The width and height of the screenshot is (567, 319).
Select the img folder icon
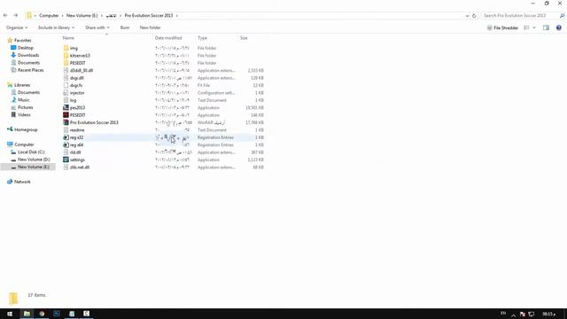(66, 48)
